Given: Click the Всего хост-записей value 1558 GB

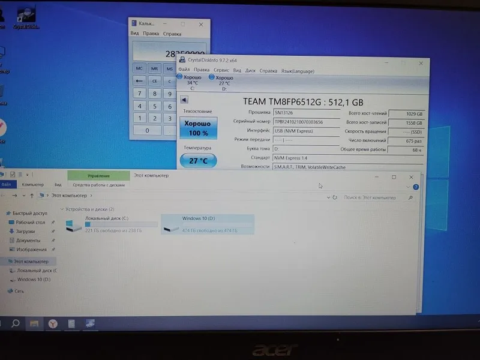Looking at the screenshot, I should click(x=406, y=123).
